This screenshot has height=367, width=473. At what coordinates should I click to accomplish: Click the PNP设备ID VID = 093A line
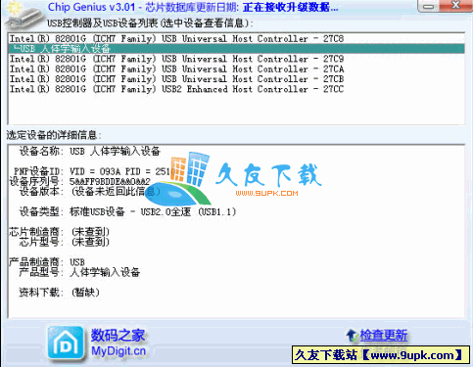[95, 171]
